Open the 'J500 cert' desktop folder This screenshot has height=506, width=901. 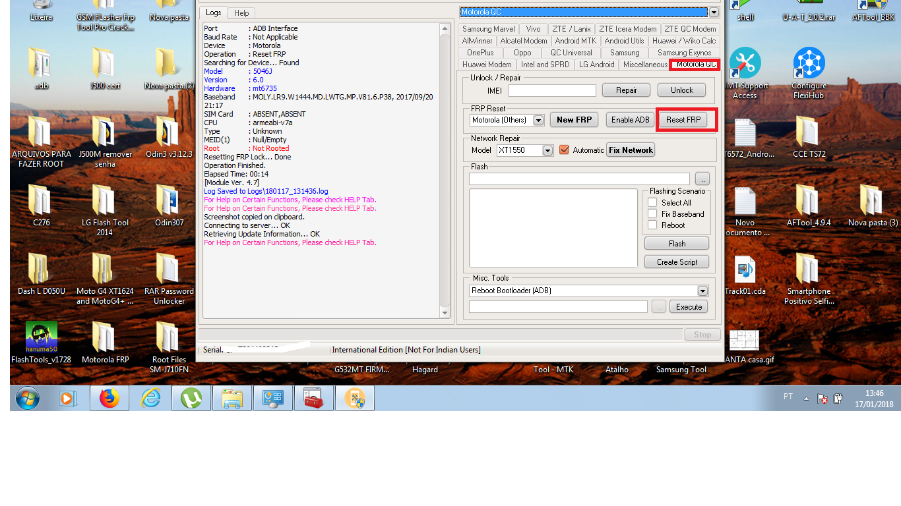[105, 69]
